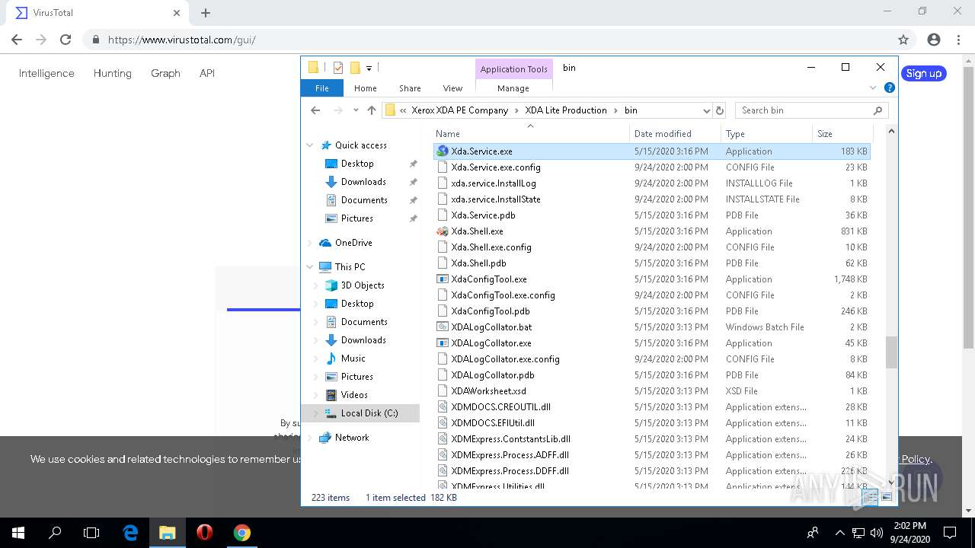The image size is (975, 548).
Task: Sort by Date modified column header
Action: click(x=676, y=133)
